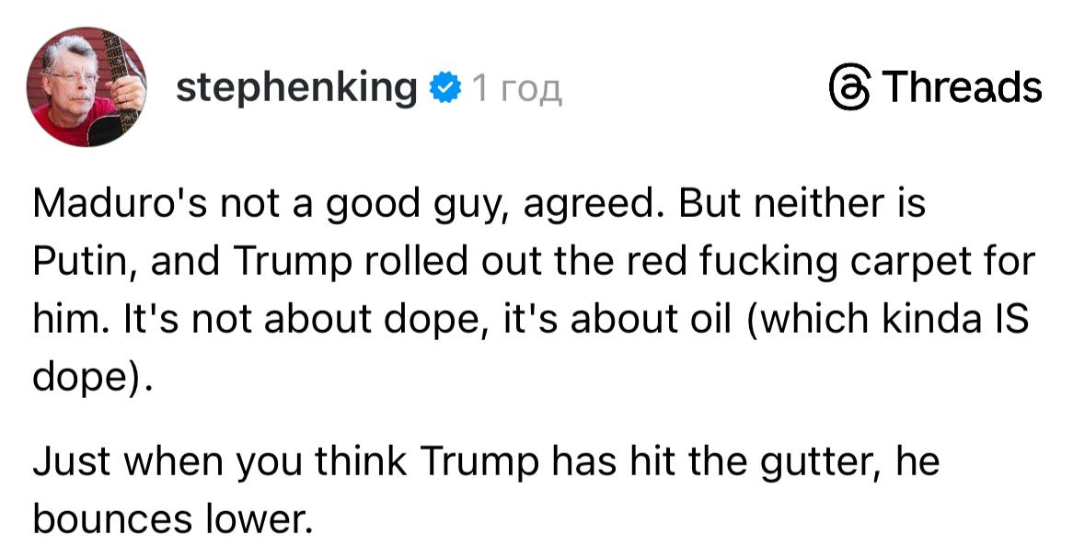1073x557 pixels.
Task: Click the "Threads" wordmark text
Action: (x=963, y=88)
